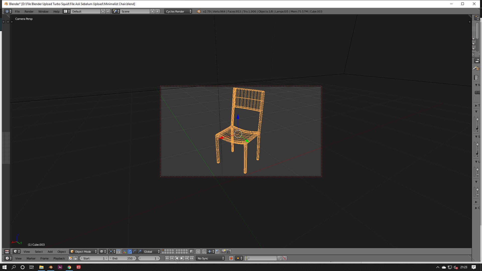Open Blender from the Windows taskbar
The image size is (482, 271).
(x=50, y=267)
